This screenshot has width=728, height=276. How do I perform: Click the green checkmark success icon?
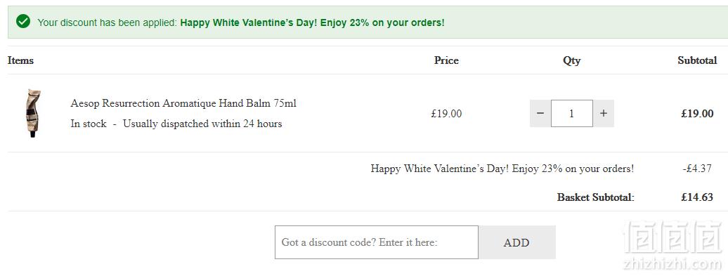coord(22,21)
